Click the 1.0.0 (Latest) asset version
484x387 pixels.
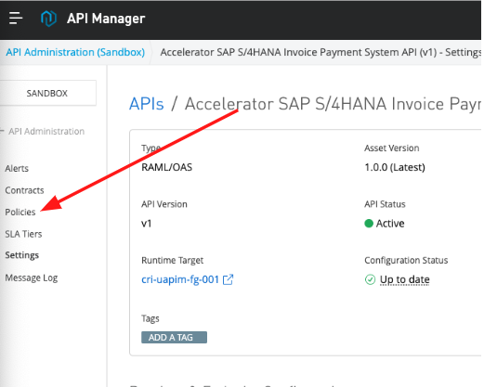pyautogui.click(x=395, y=167)
